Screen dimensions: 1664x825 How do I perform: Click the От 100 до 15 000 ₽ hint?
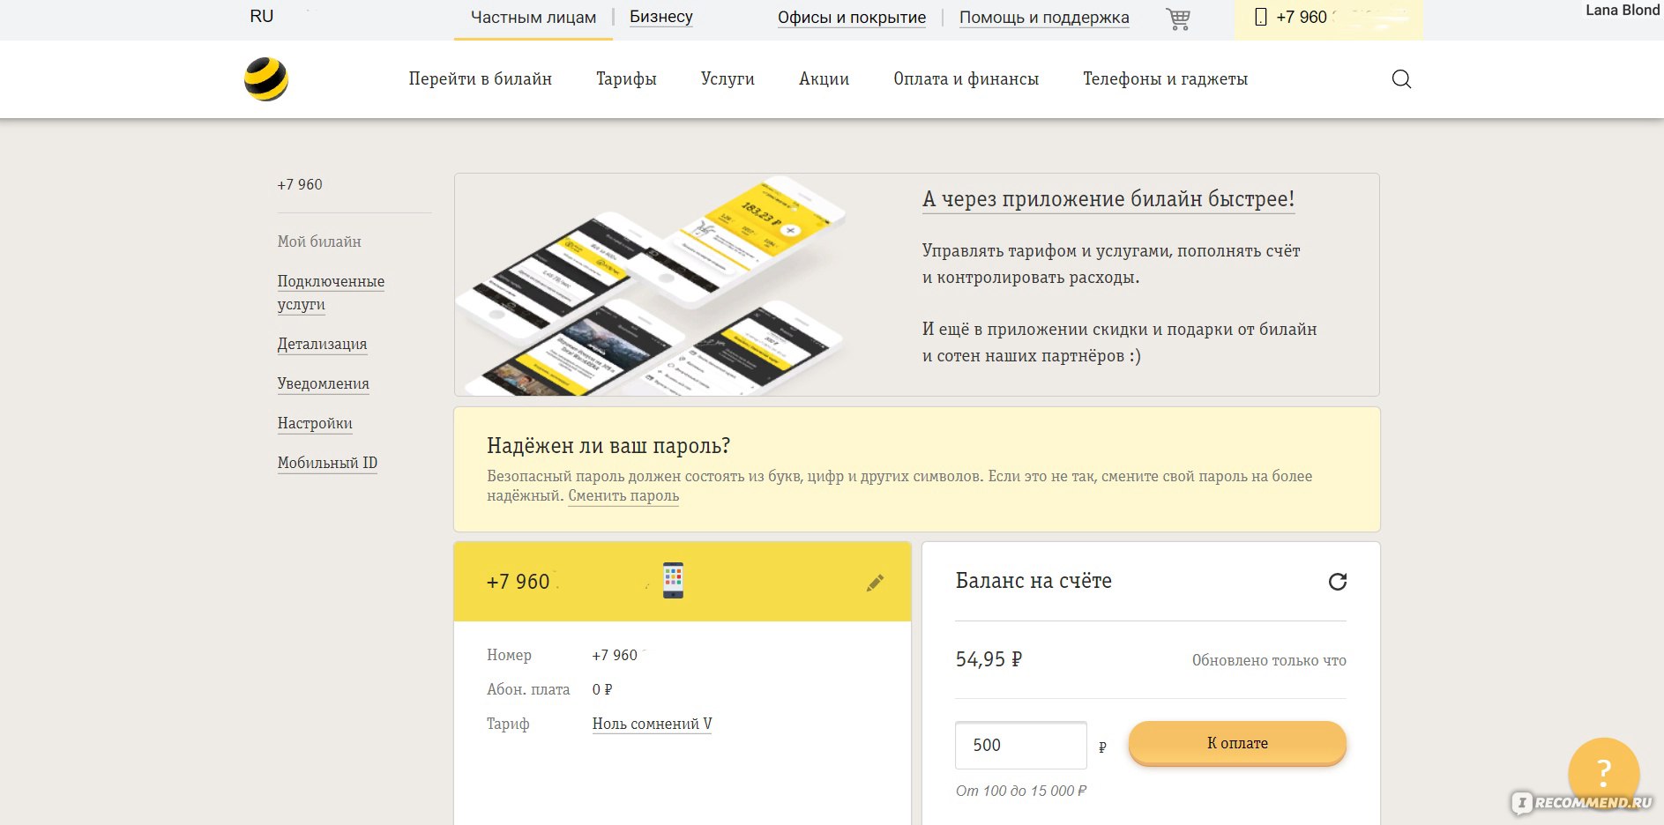[1021, 791]
